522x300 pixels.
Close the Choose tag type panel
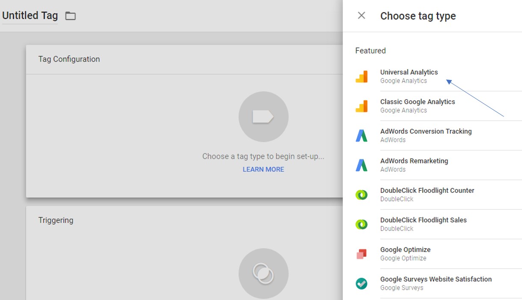tap(362, 16)
